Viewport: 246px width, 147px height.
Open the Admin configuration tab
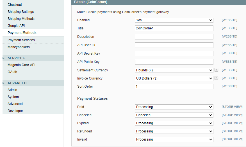pos(33,90)
